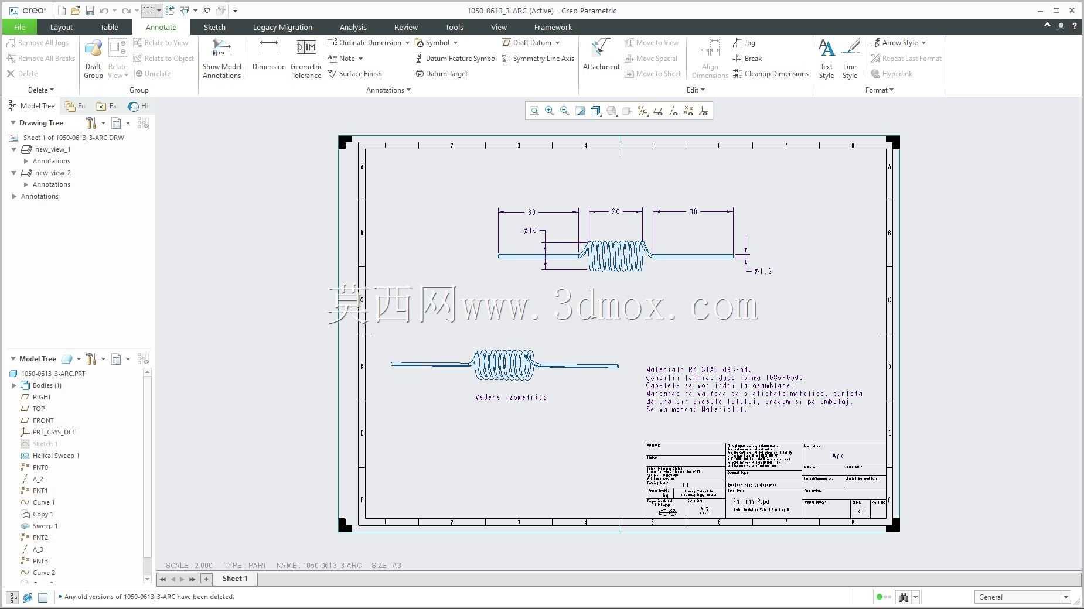The image size is (1084, 609).
Task: Open a file with the folder icon
Action: pos(75,11)
